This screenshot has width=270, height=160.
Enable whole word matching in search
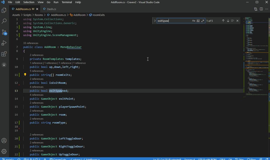[197, 21]
